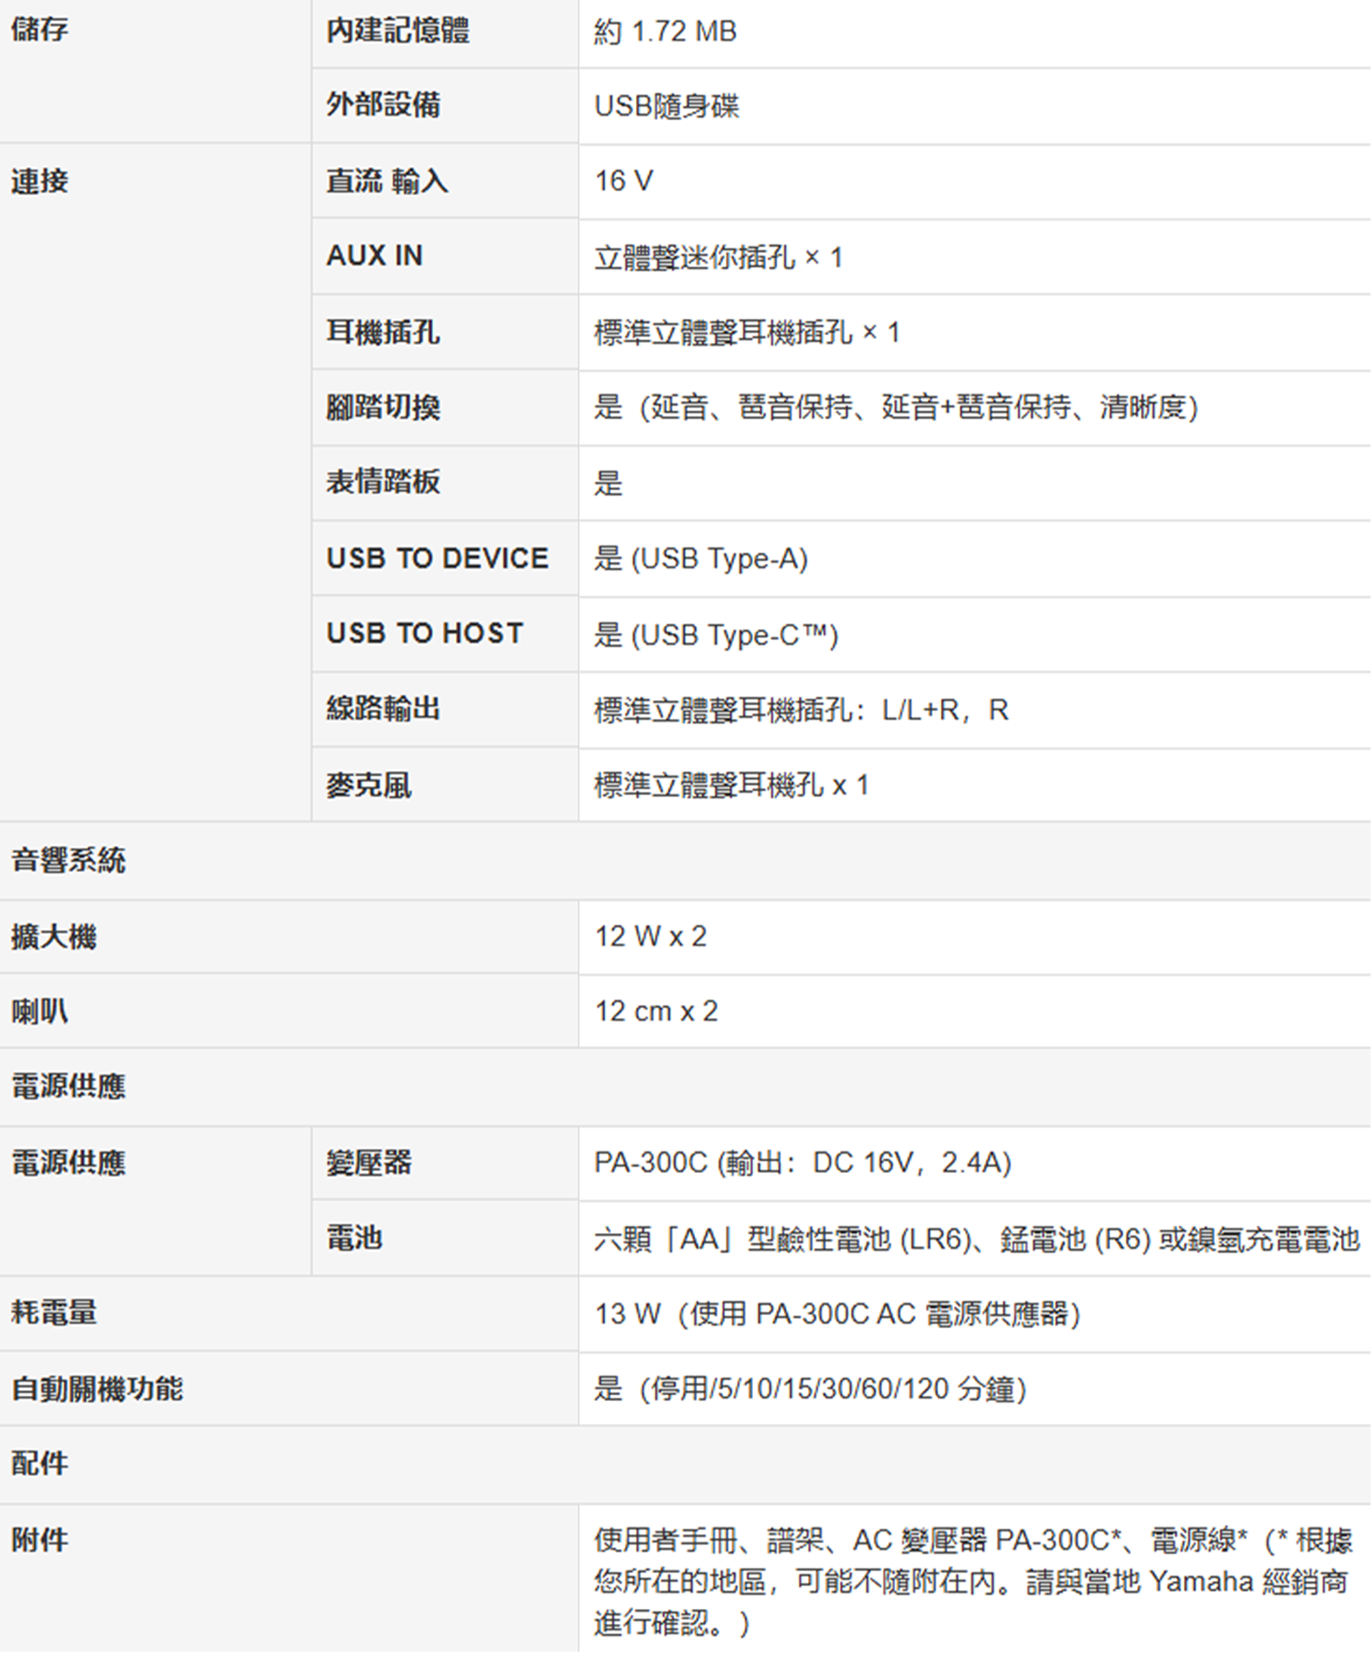This screenshot has height=1656, width=1371.
Task: Click the 線路輸出 row label
Action: click(383, 709)
